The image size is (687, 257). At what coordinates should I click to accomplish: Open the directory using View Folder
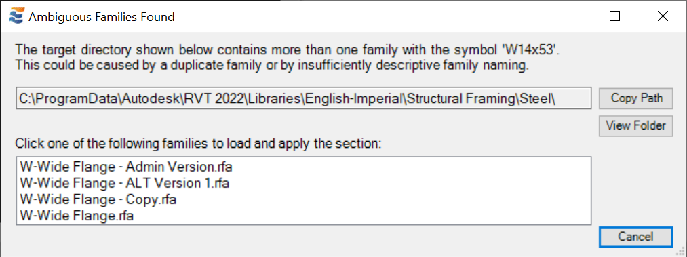[x=635, y=125]
